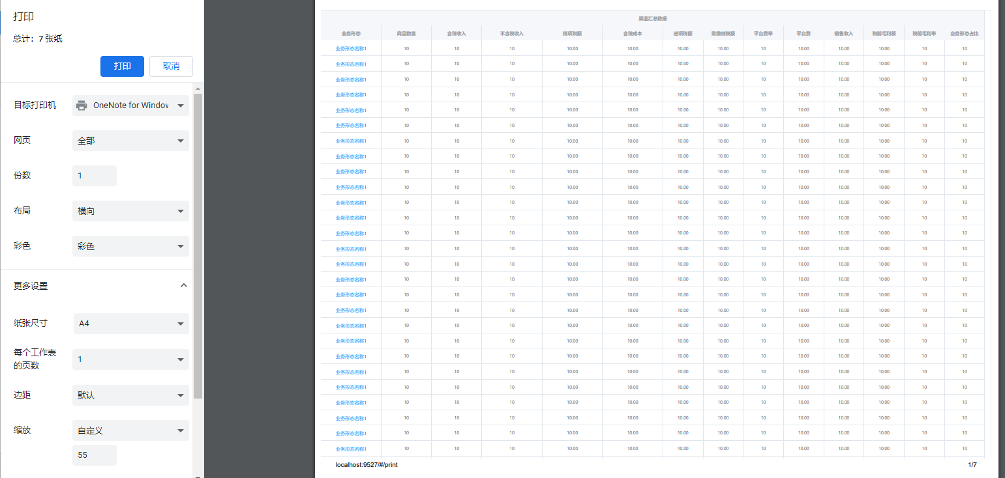Click the 渠道汇总数据 table title in preview
Viewport: 1005px width, 478px height.
click(x=652, y=19)
